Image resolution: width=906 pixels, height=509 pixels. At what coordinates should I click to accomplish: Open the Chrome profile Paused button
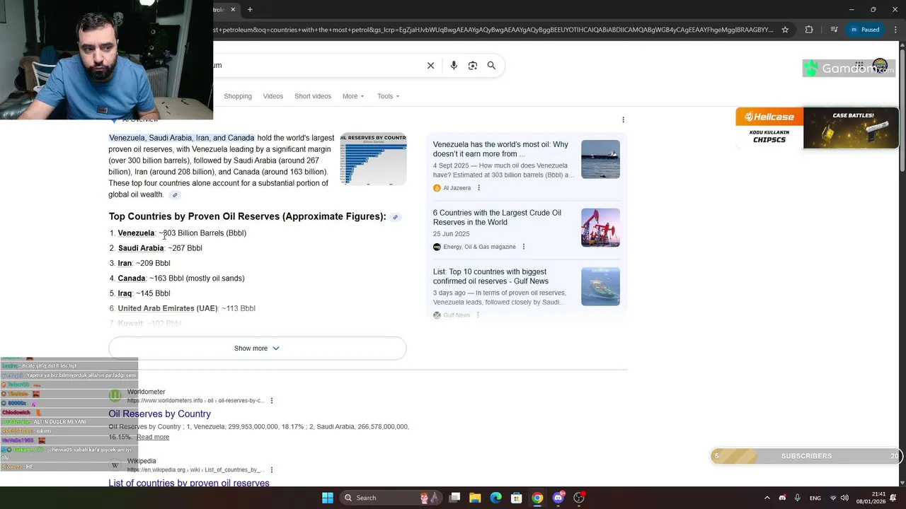865,30
